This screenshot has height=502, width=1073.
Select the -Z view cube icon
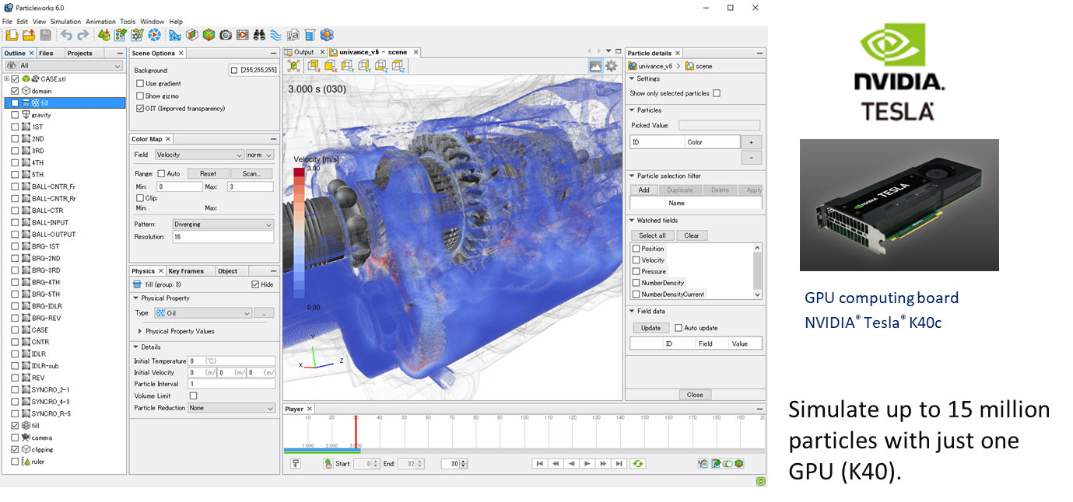pos(380,66)
